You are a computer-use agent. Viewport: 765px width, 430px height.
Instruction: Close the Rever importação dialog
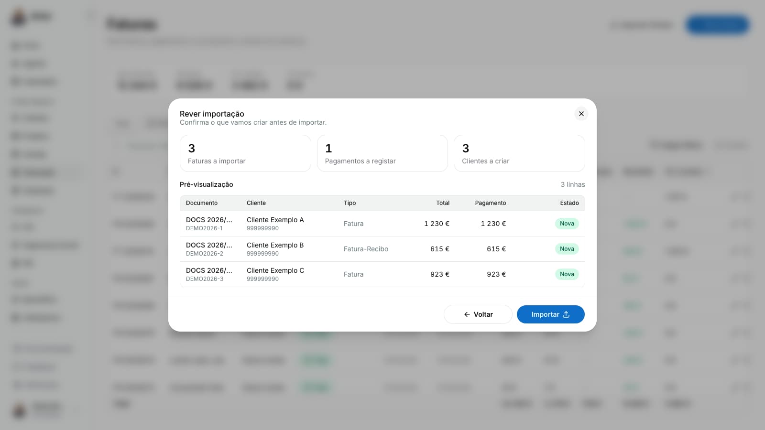tap(581, 114)
